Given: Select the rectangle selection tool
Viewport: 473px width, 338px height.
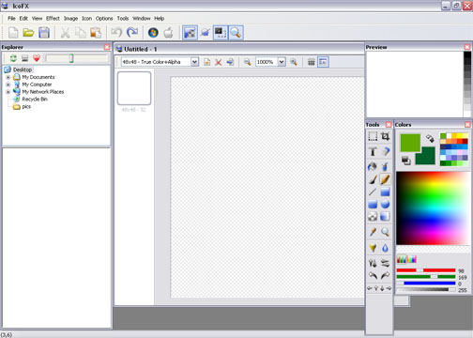Looking at the screenshot, I should click(x=373, y=136).
